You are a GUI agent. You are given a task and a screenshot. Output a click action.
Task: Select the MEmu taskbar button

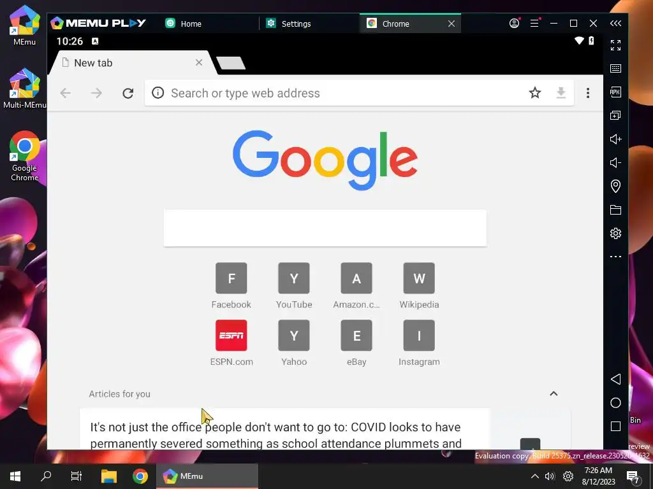(207, 476)
